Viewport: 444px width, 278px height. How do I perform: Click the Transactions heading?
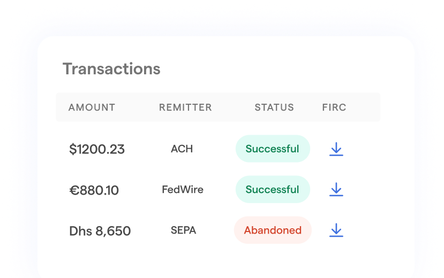pos(111,69)
